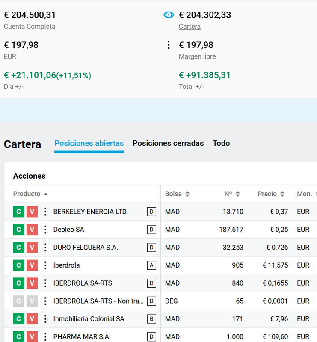Viewport: 317px width, 342px height.
Task: Open options menu for Inmobiliaria Colonial SA
Action: (45, 319)
